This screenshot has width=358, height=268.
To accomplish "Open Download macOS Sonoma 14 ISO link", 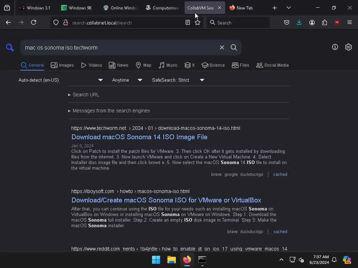I will [139, 137].
